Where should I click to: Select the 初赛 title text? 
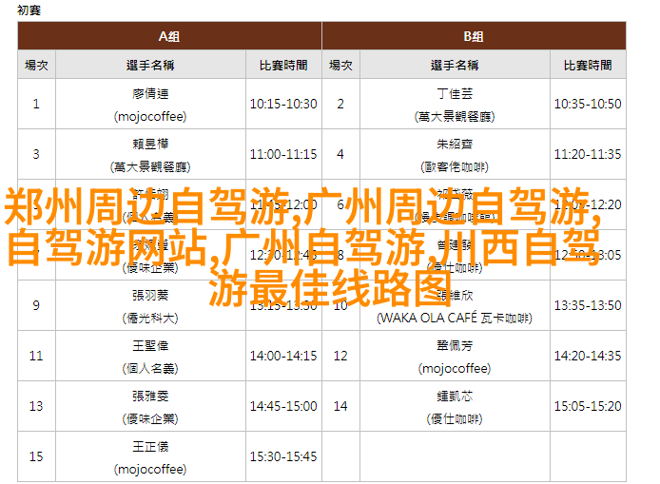(29, 9)
